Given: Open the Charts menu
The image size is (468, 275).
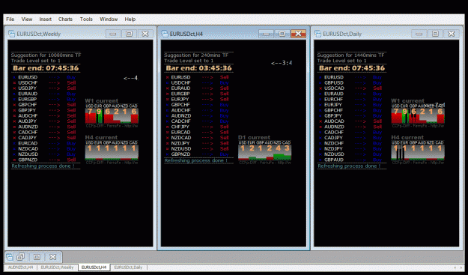Looking at the screenshot, I should pos(65,19).
